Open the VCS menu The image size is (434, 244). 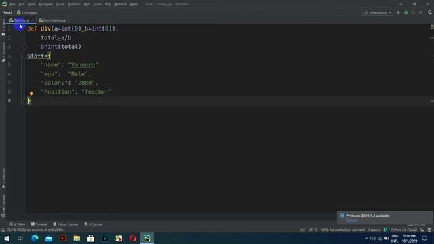click(x=108, y=5)
